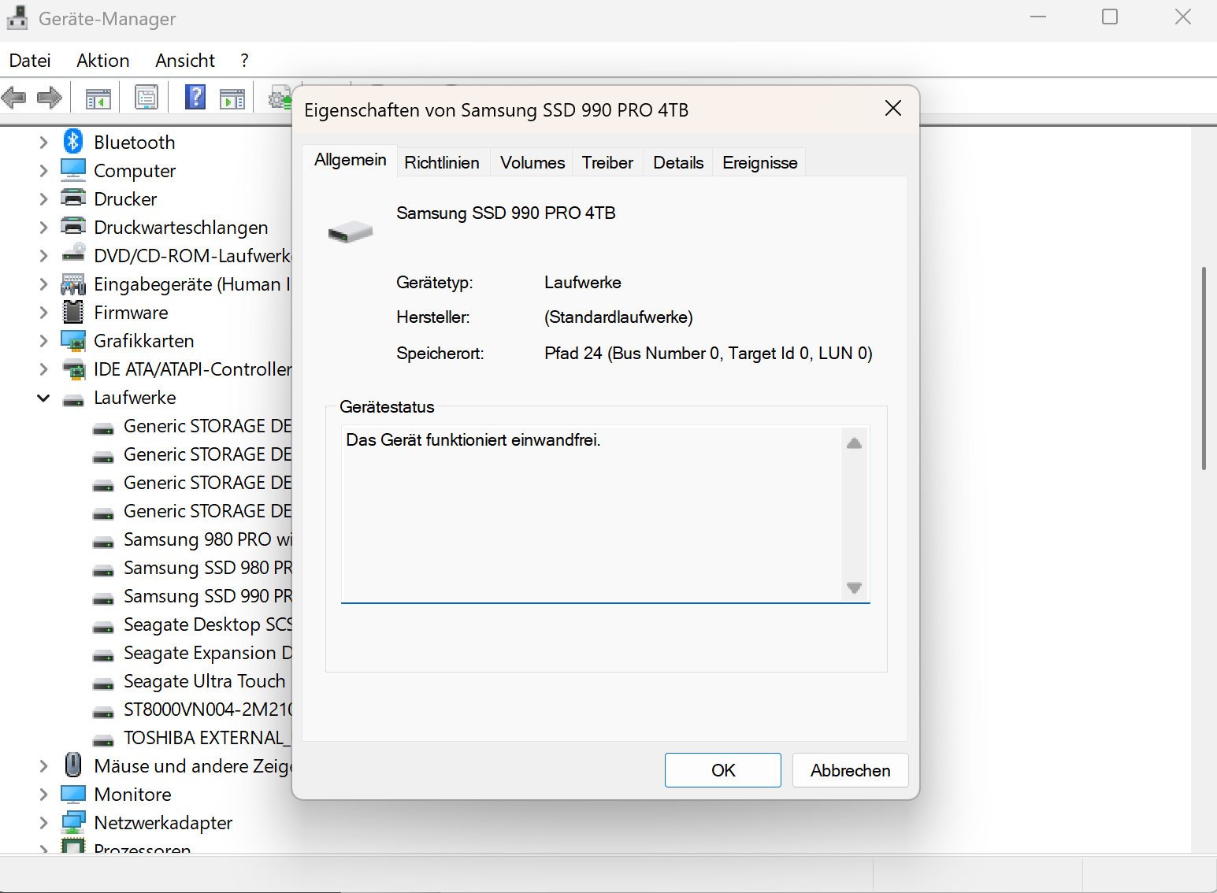Select the Allgemein tab
This screenshot has width=1217, height=893.
(x=351, y=160)
